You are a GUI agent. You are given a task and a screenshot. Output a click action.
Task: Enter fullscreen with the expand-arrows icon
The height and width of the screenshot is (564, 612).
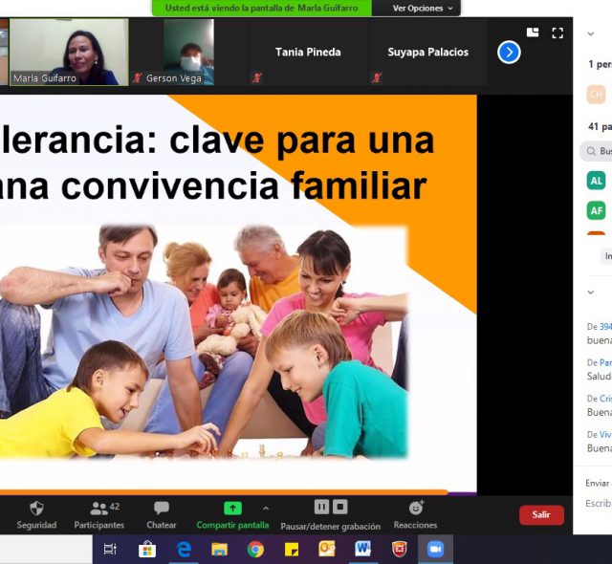coord(557,33)
